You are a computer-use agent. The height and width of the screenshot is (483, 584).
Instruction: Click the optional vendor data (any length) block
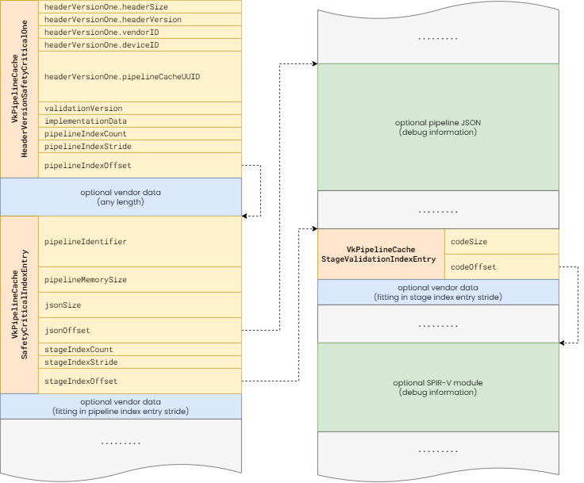coord(121,197)
